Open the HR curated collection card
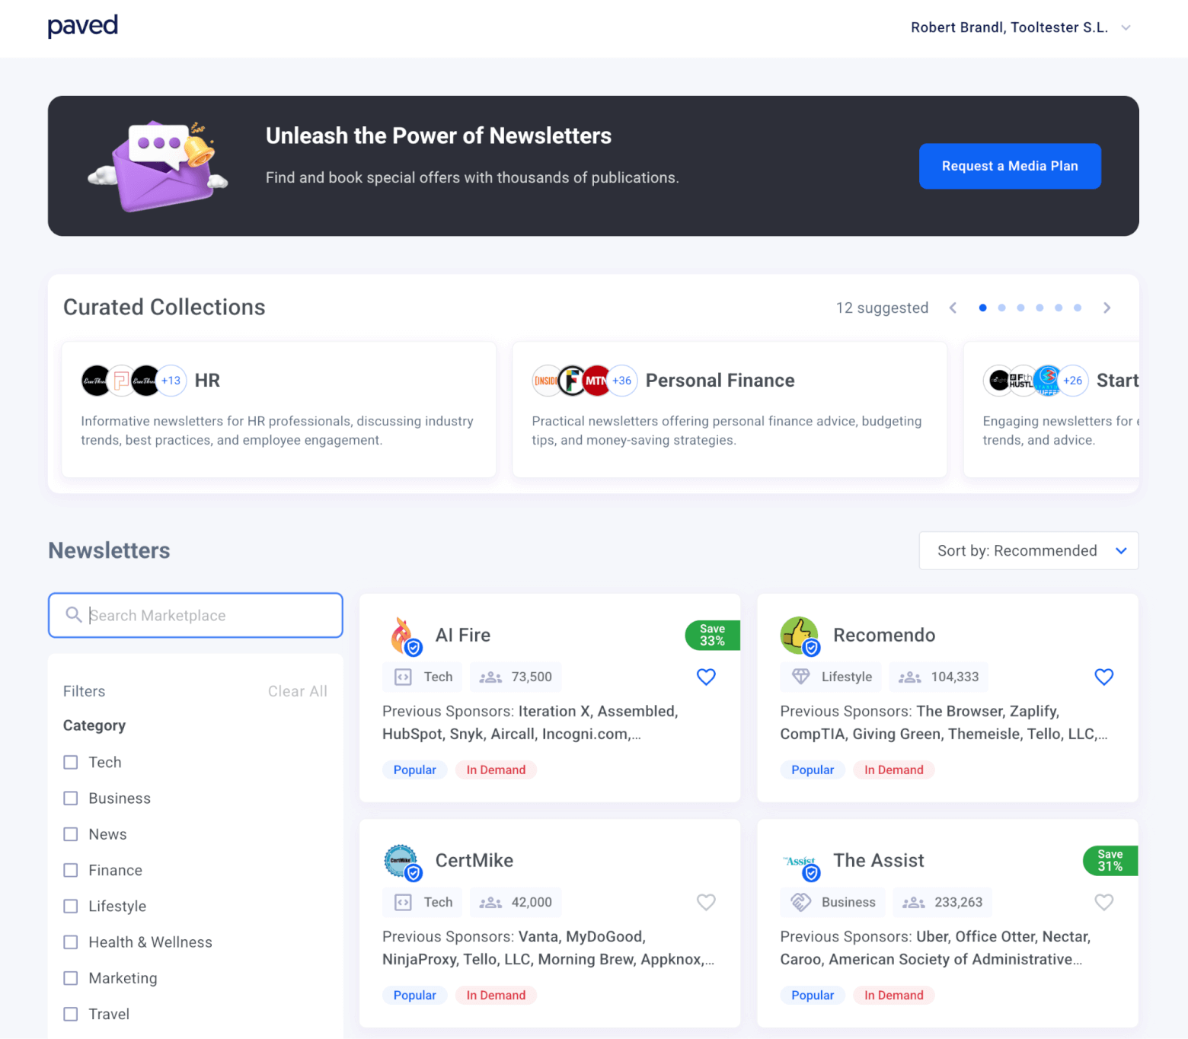1188x1039 pixels. coord(279,410)
